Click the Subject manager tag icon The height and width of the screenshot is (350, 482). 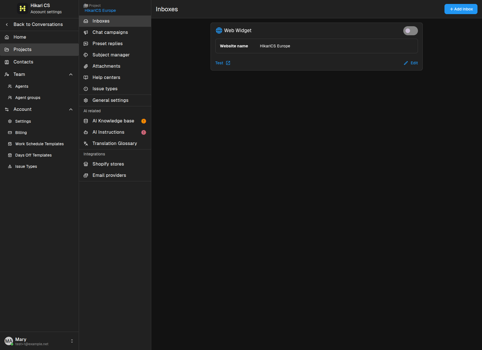point(86,55)
